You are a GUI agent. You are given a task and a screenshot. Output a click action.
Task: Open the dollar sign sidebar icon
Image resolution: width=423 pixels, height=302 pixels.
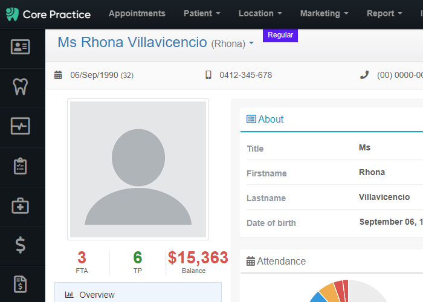click(x=21, y=245)
